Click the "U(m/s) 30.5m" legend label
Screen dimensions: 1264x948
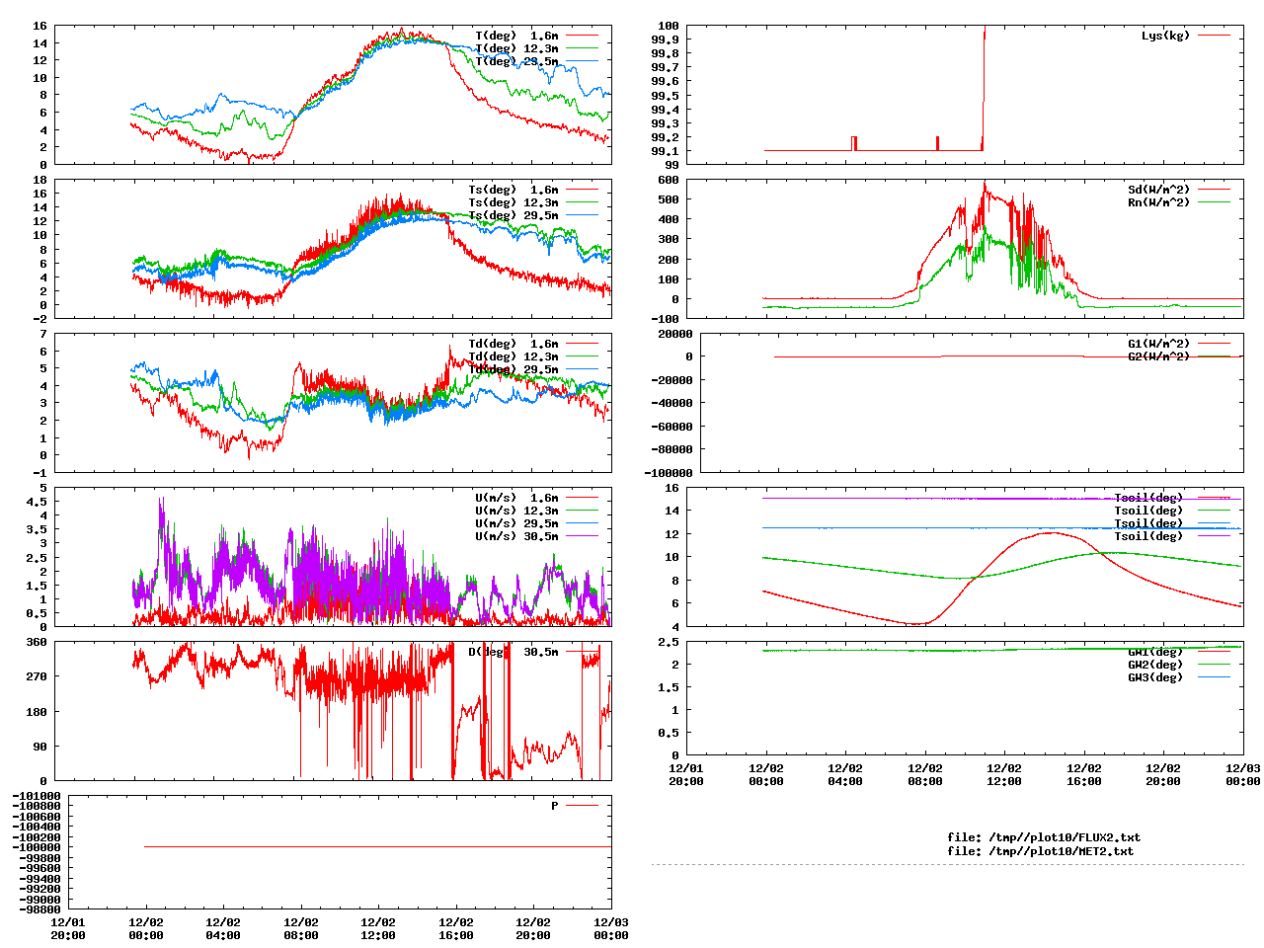tap(516, 536)
